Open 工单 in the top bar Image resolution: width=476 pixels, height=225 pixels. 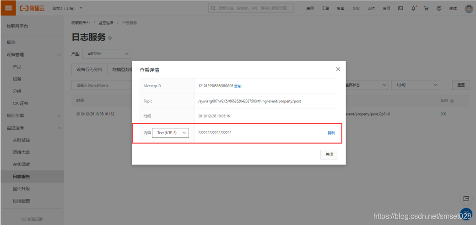click(325, 9)
